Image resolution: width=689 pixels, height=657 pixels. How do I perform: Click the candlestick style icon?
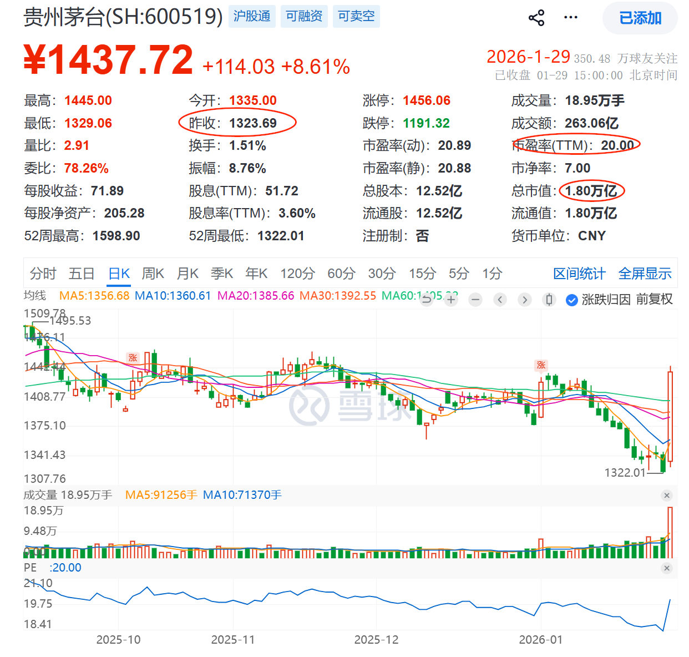(x=549, y=300)
